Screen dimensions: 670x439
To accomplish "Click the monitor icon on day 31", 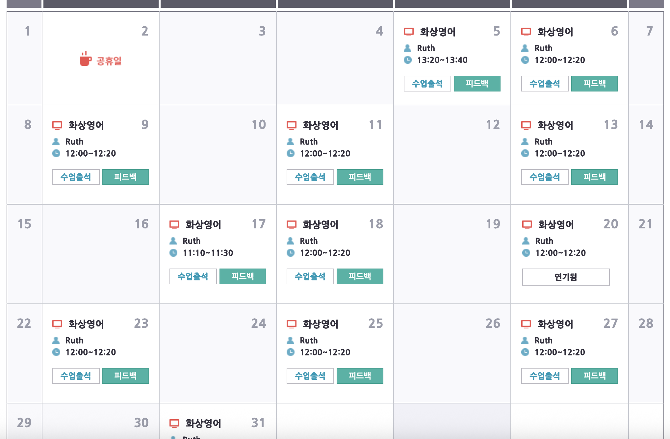I will [174, 423].
